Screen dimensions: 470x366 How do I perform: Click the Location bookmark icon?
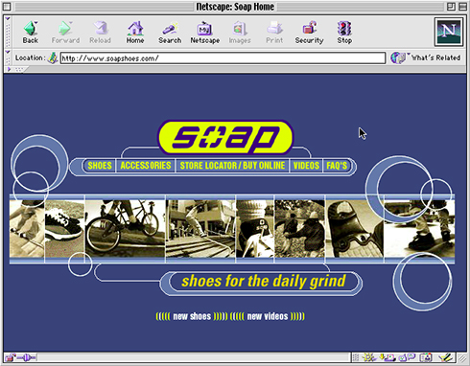(52, 58)
